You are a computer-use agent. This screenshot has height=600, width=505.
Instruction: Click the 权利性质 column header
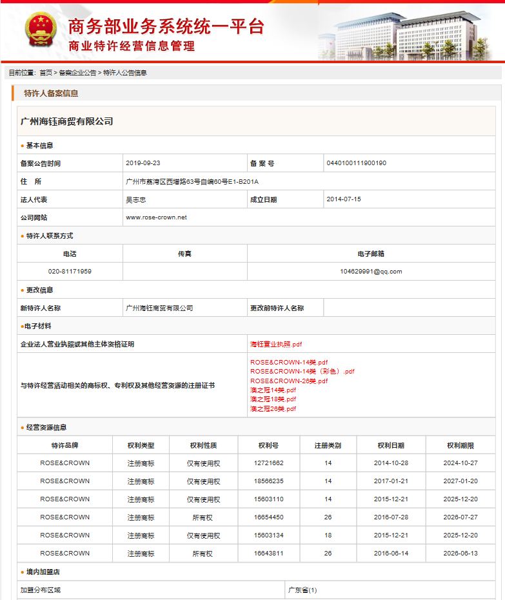pyautogui.click(x=204, y=445)
